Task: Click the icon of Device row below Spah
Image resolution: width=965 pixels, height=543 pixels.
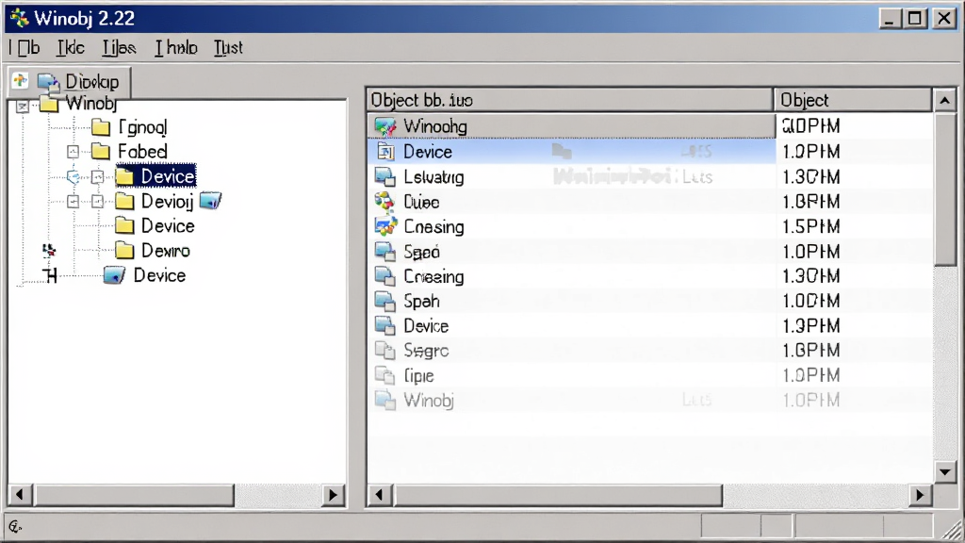Action: [385, 325]
